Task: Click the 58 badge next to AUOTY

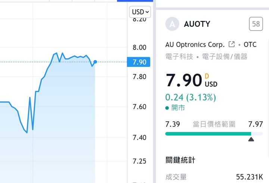Action: click(256, 24)
